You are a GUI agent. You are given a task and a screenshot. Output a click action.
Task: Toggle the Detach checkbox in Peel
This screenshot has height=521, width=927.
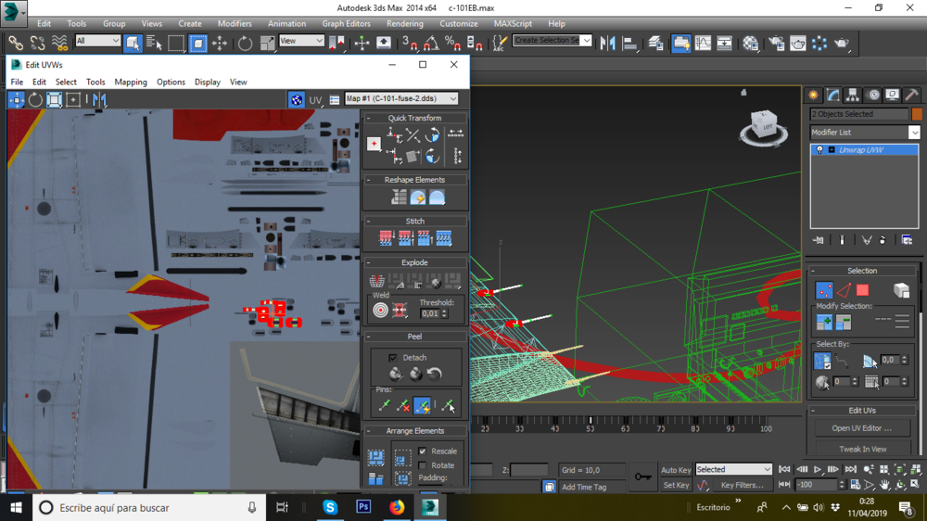click(x=393, y=357)
